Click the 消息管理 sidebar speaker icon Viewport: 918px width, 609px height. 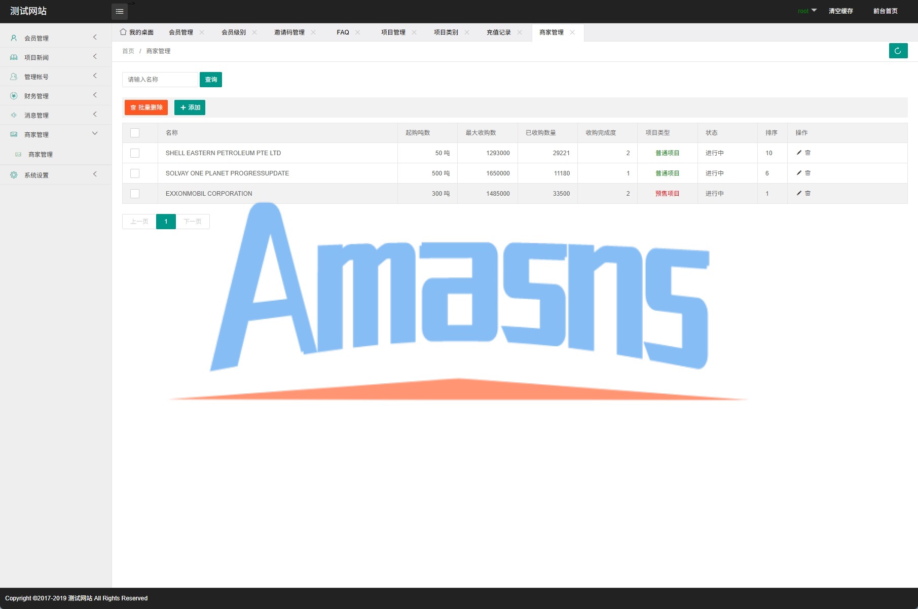tap(14, 115)
